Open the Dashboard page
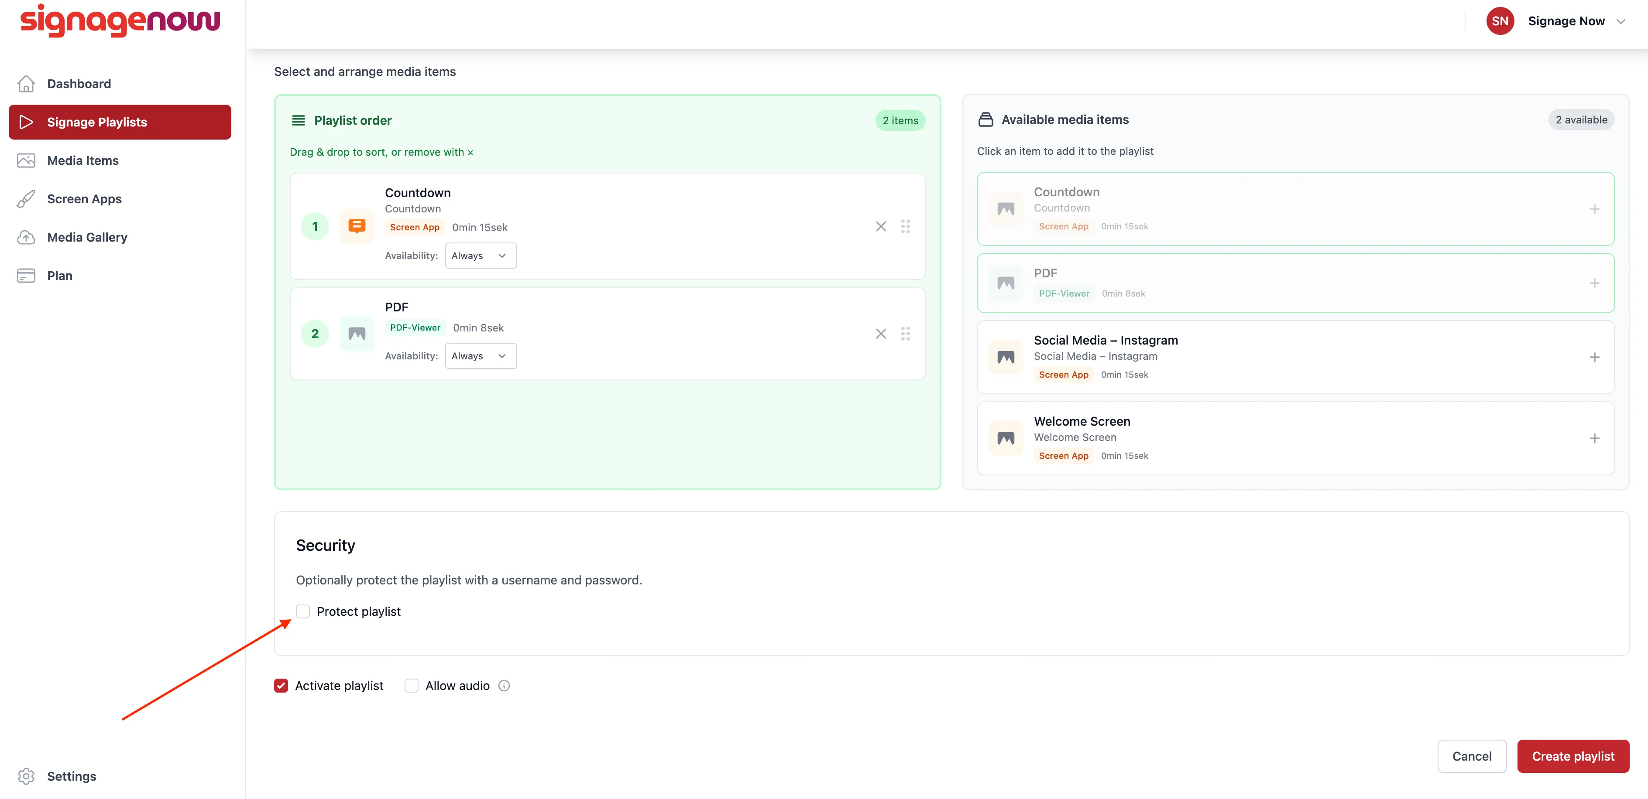Image resolution: width=1648 pixels, height=799 pixels. (79, 84)
